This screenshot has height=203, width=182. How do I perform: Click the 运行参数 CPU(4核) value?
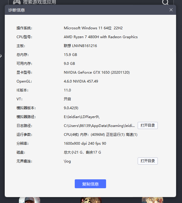100,135
